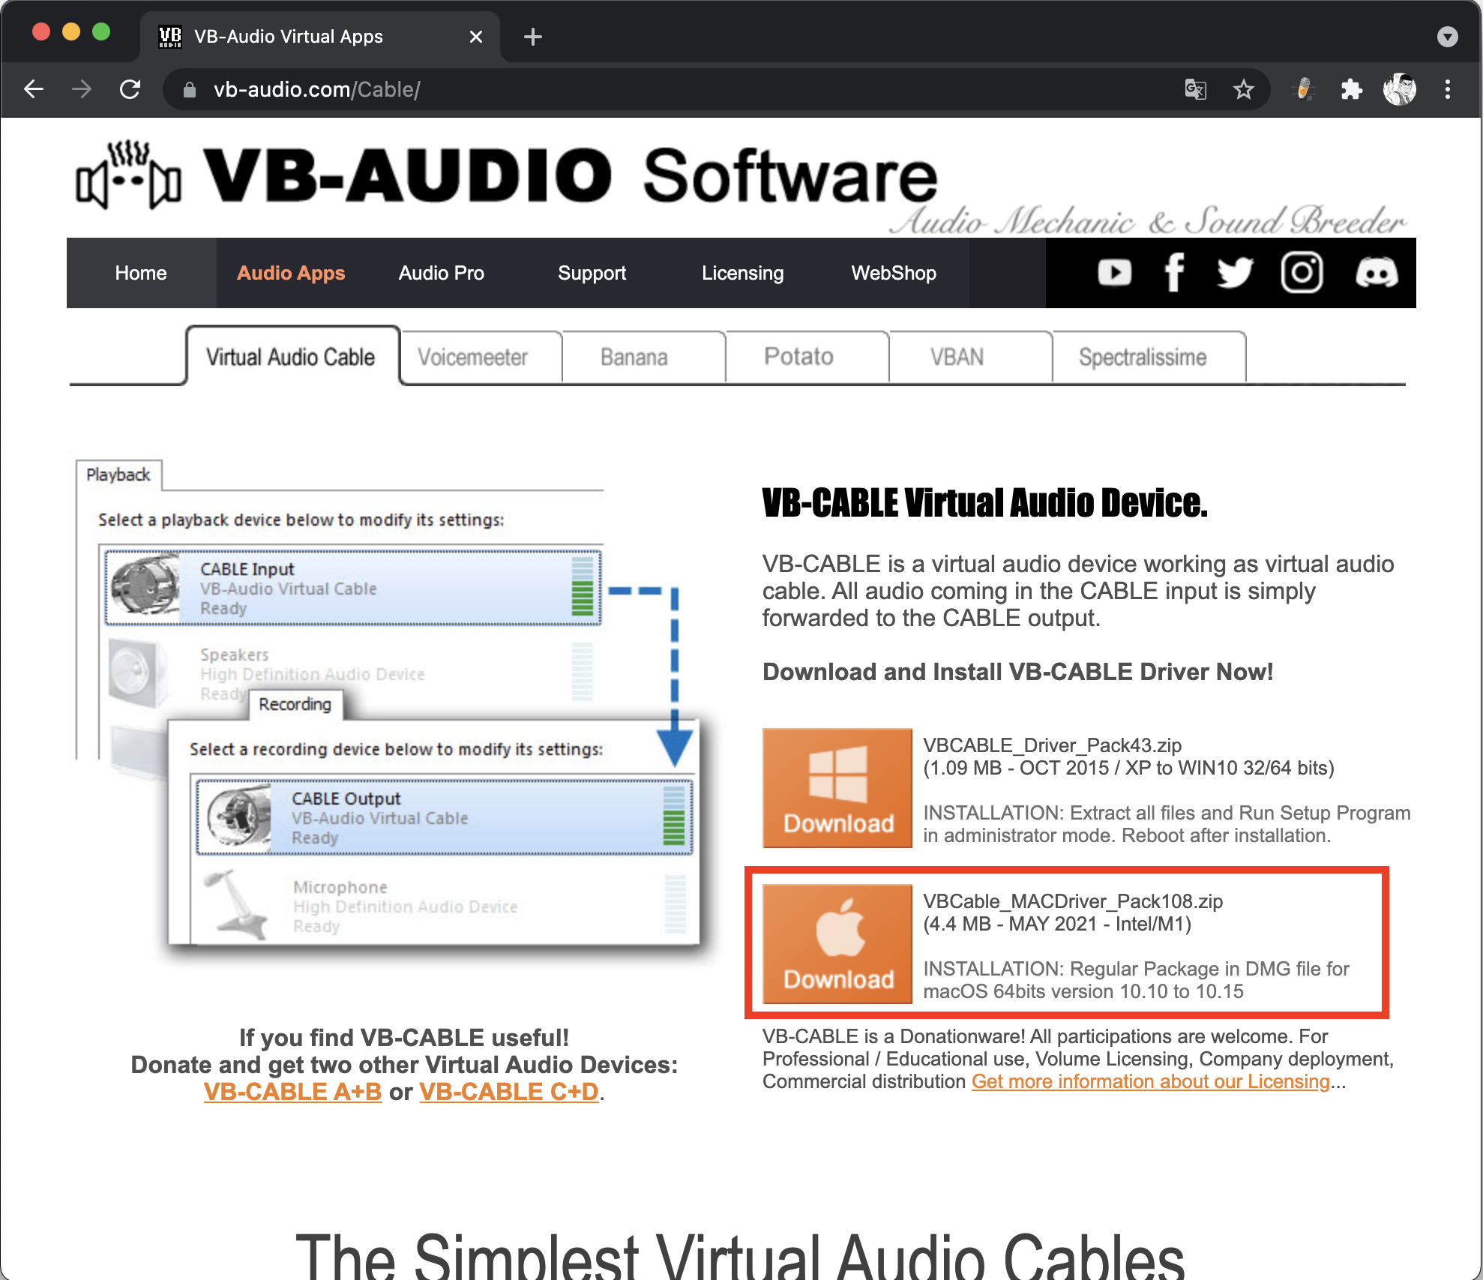Click the VB-CABLE Virtual Audio Device heading
The width and height of the screenshot is (1483, 1280).
984,503
